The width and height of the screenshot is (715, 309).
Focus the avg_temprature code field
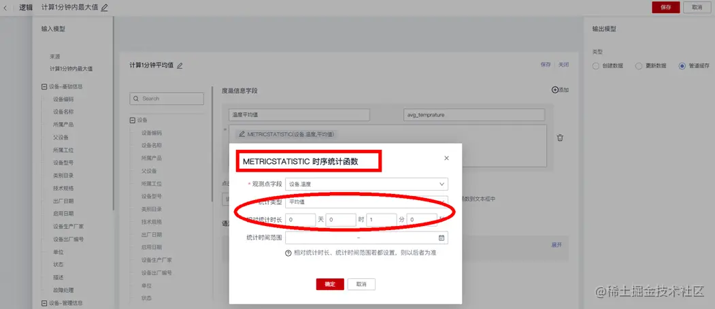click(x=474, y=114)
